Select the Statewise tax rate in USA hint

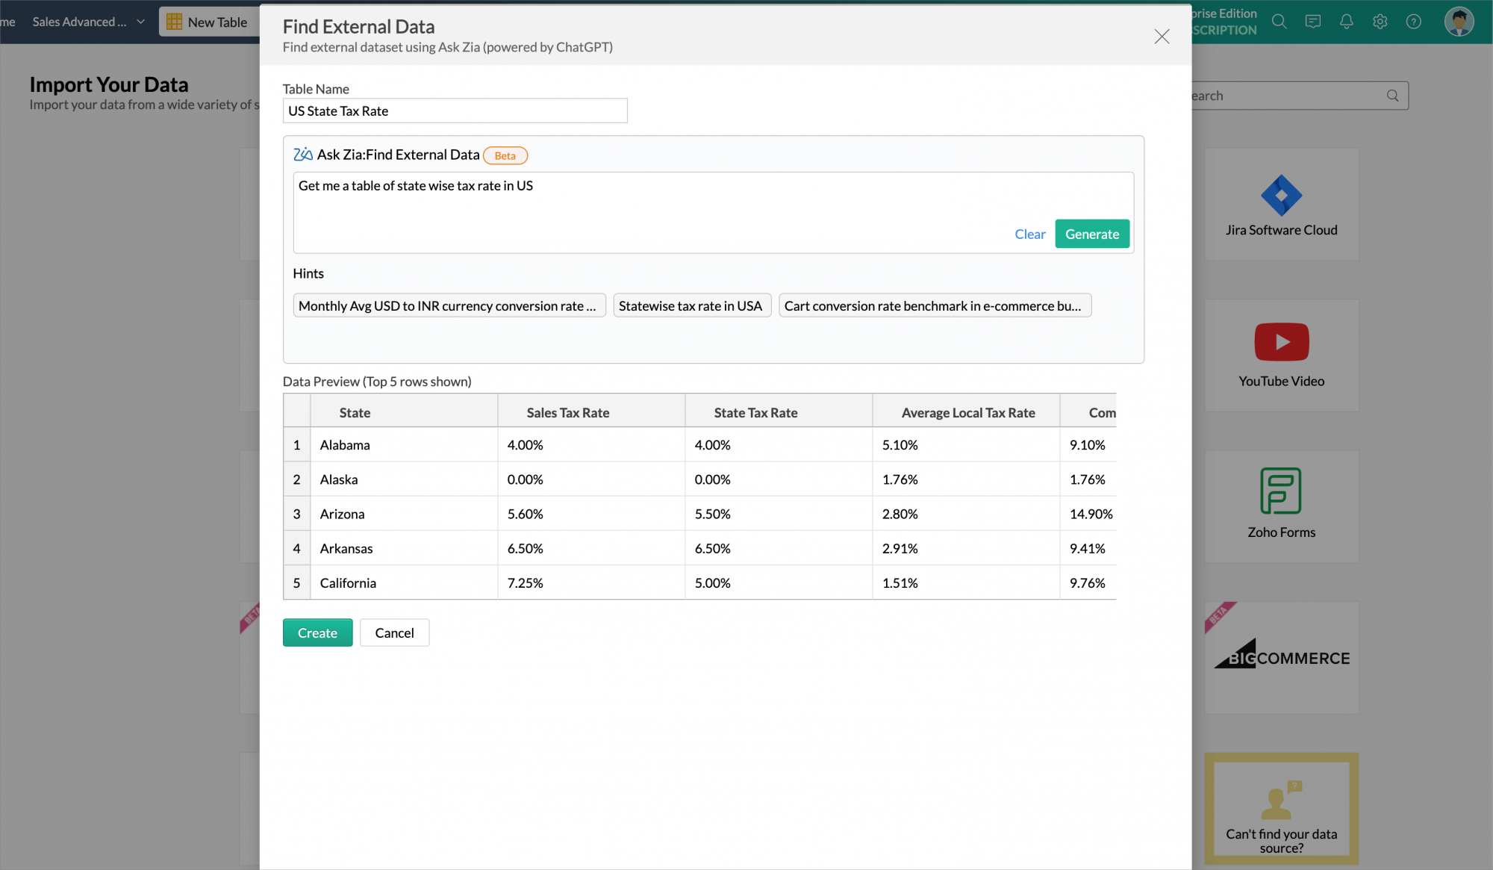point(691,305)
